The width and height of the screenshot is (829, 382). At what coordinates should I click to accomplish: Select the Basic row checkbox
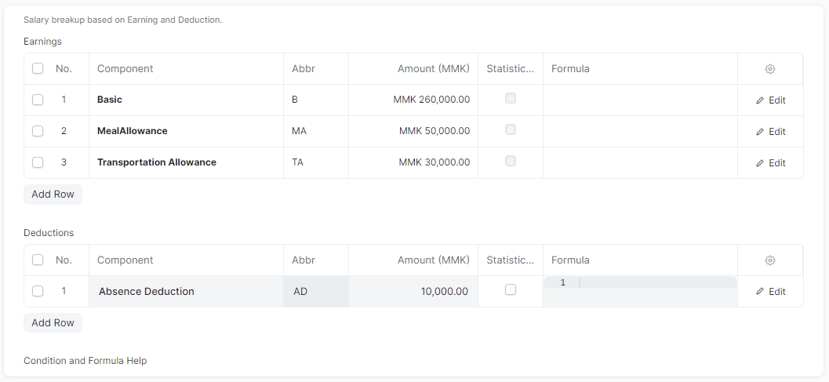click(x=38, y=100)
